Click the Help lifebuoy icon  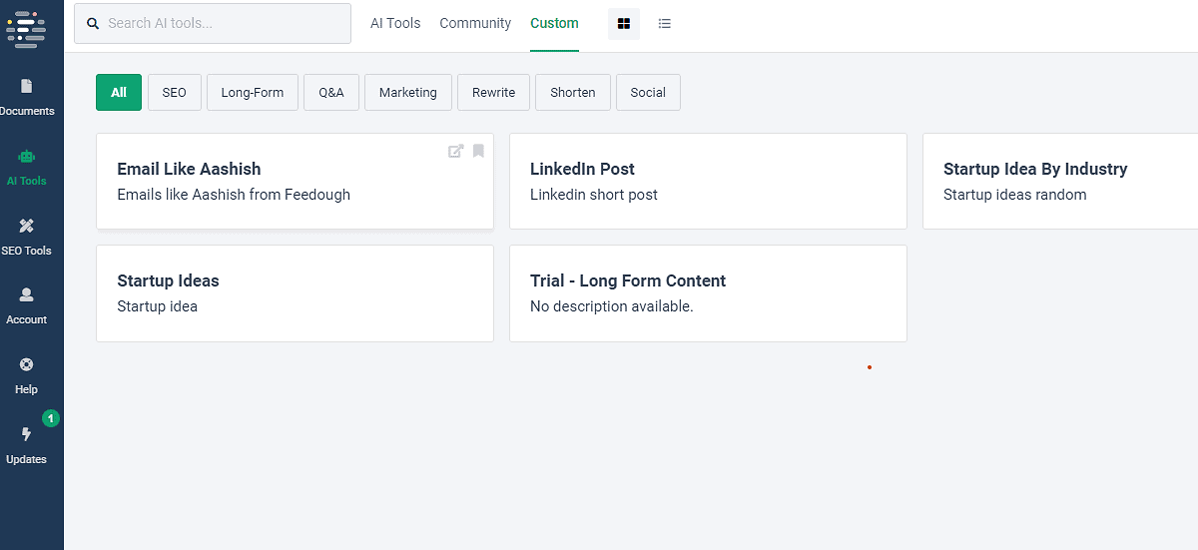pyautogui.click(x=27, y=365)
